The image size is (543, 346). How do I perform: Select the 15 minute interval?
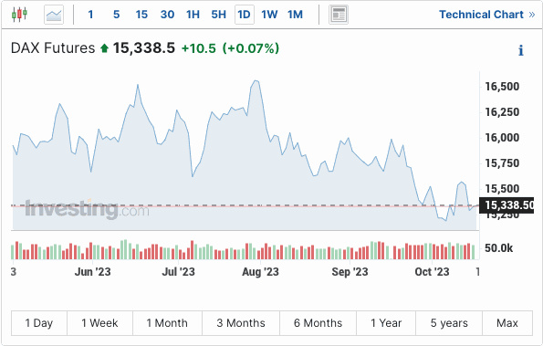(141, 15)
